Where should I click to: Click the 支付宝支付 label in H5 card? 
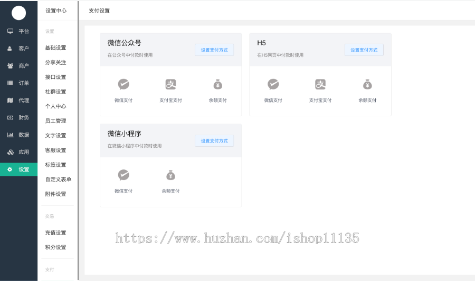pos(320,101)
